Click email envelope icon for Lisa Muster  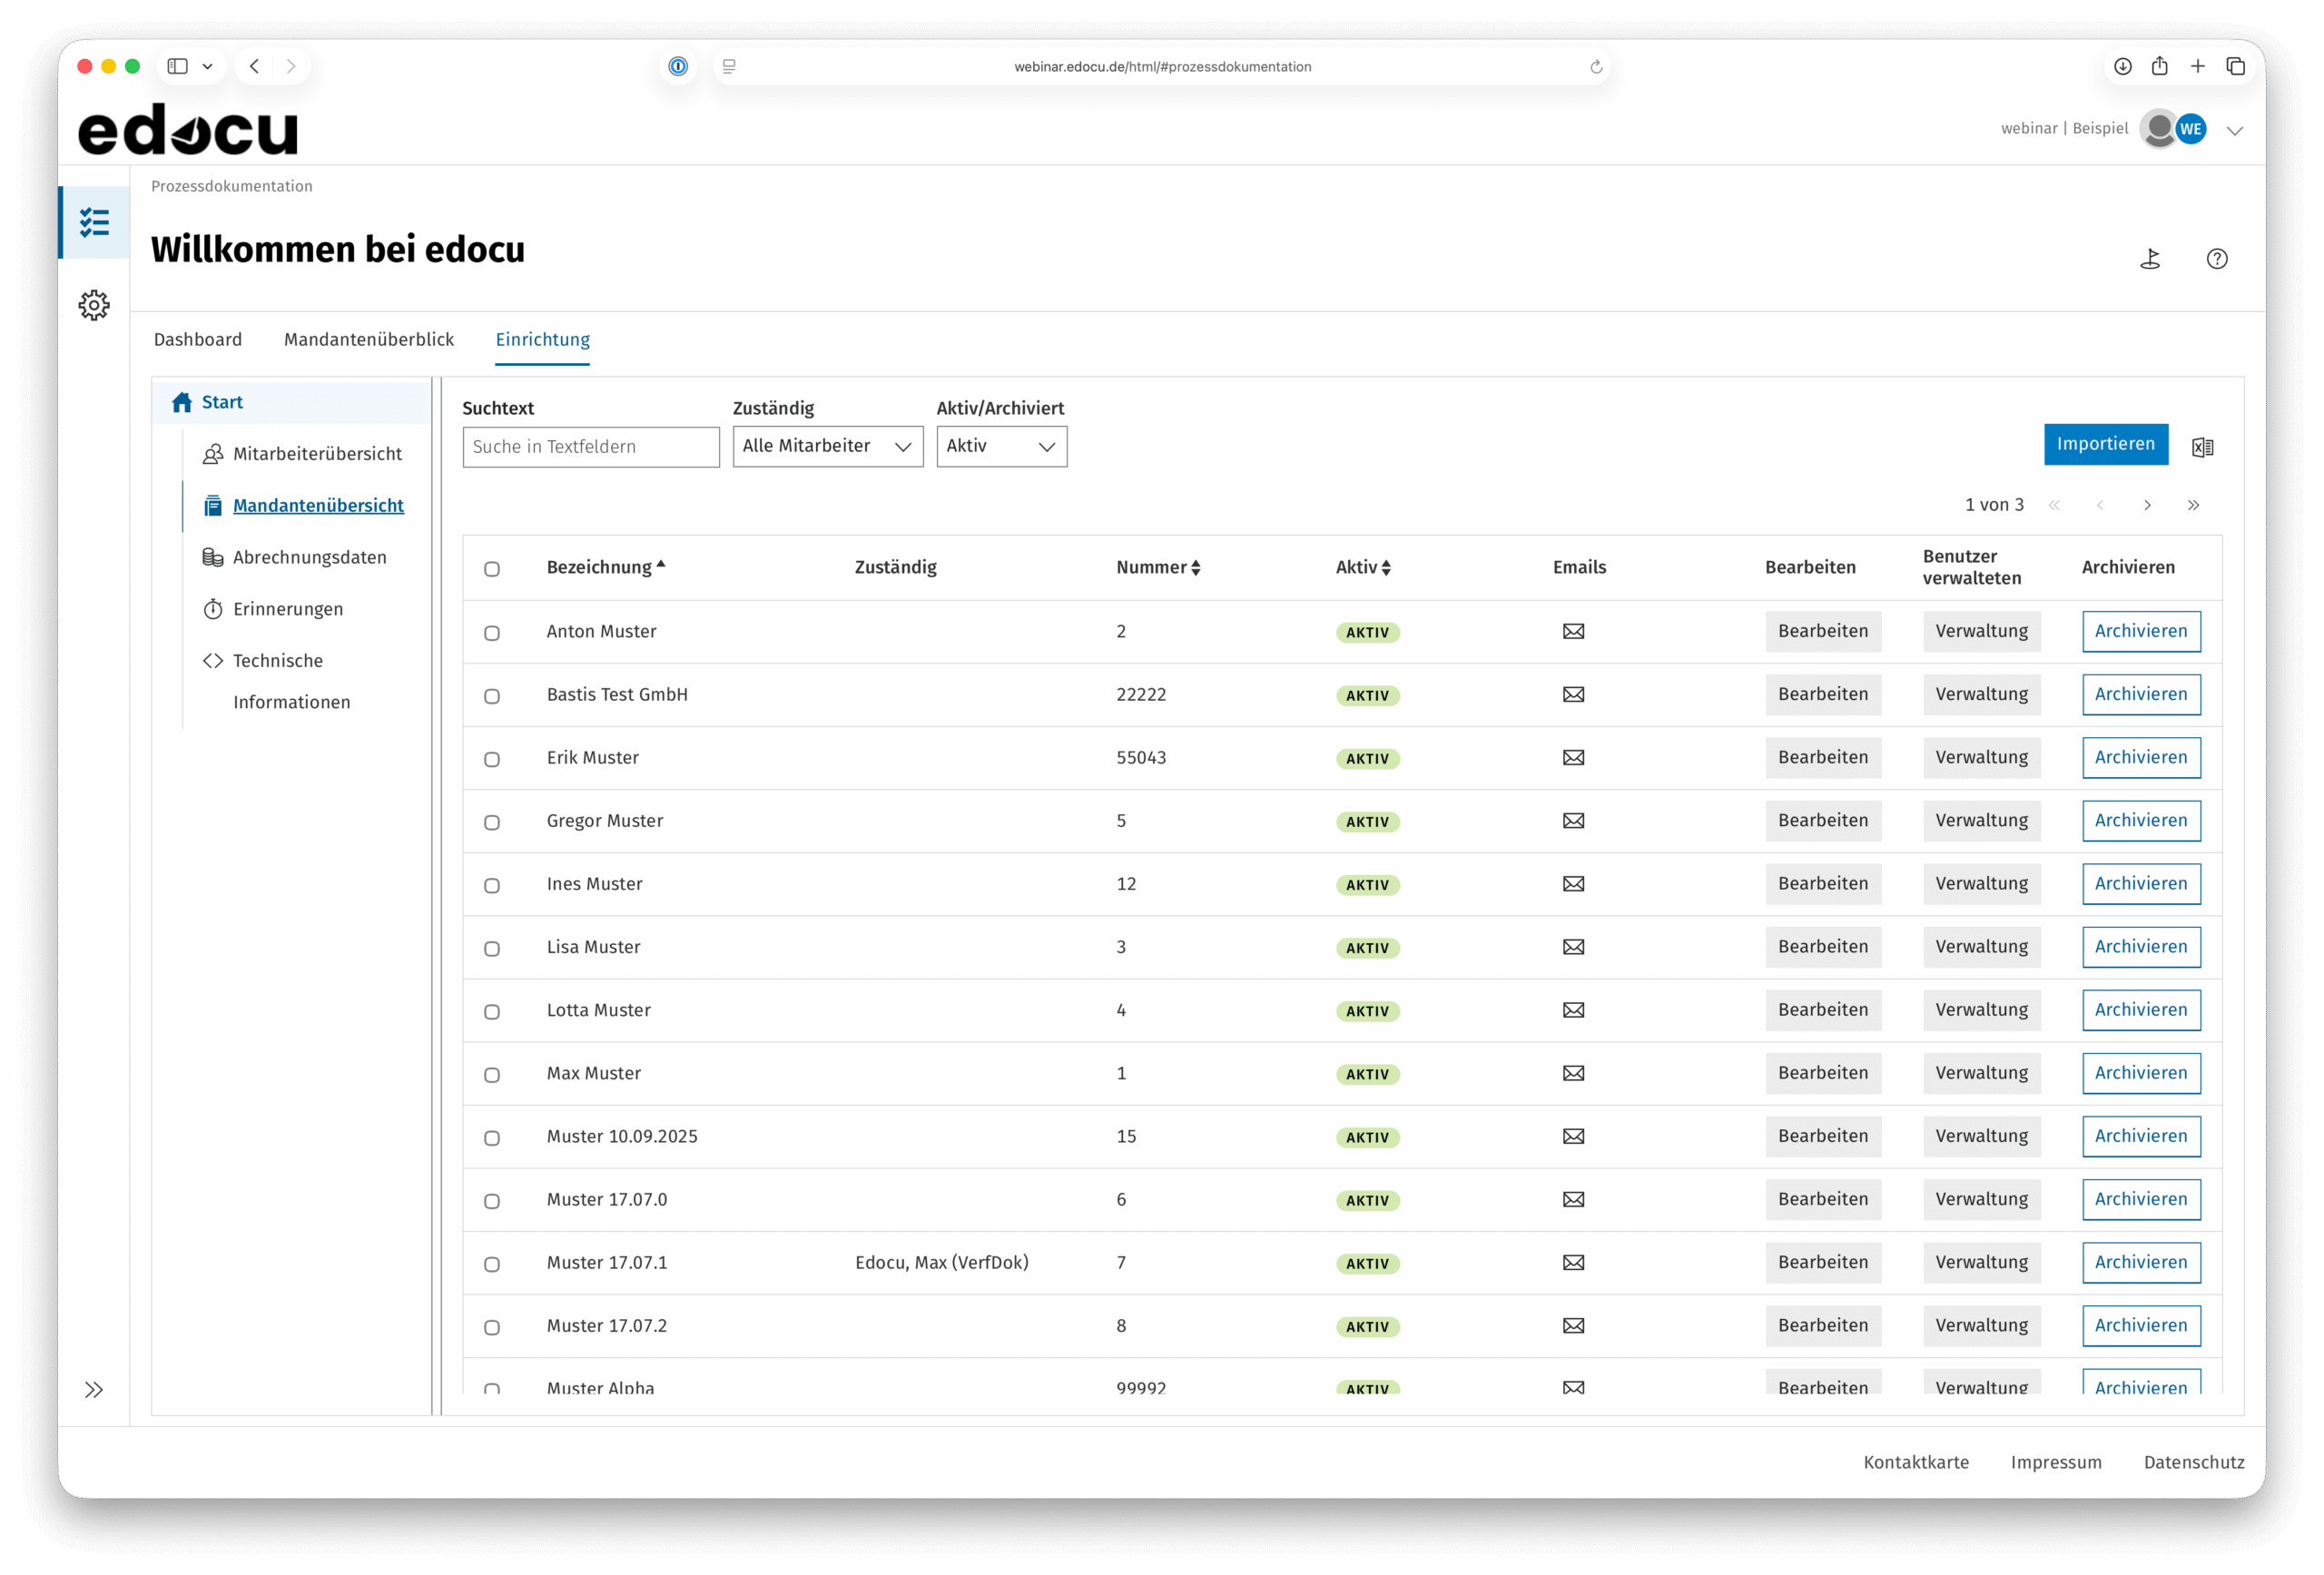coord(1573,947)
